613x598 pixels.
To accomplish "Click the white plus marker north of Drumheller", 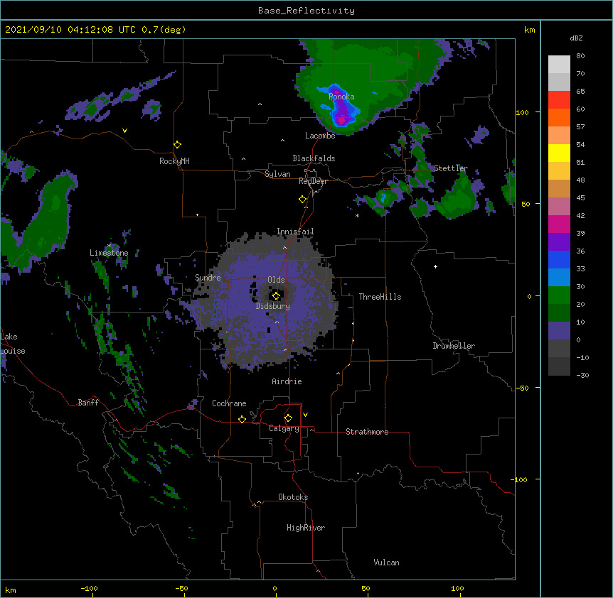I will coord(435,266).
